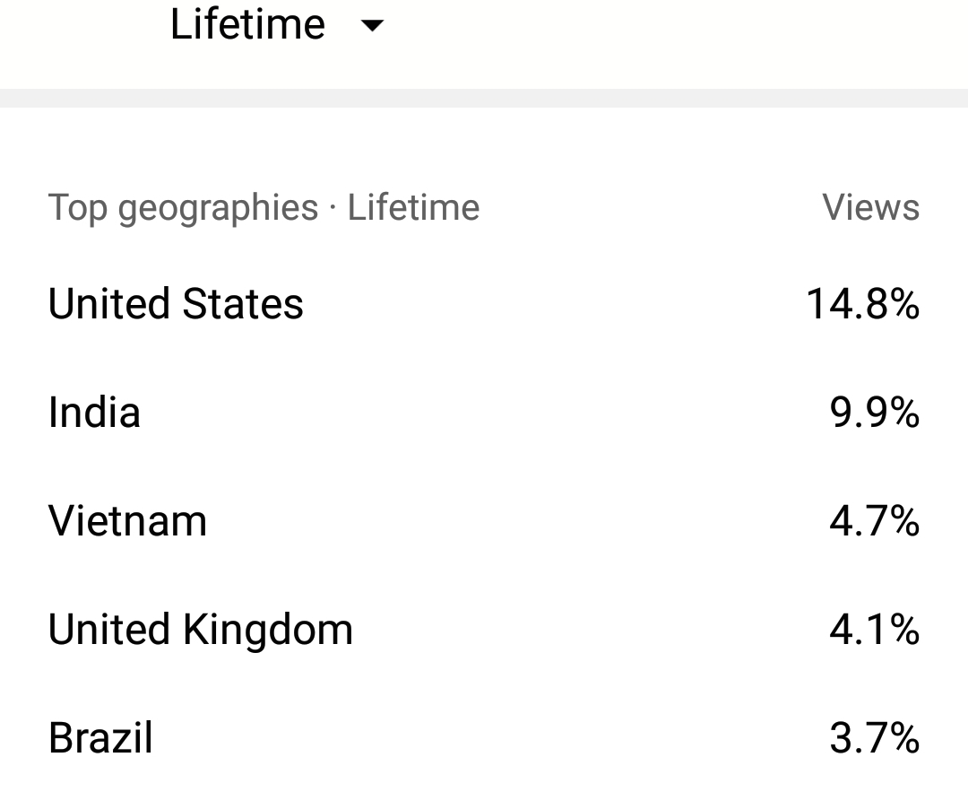Screen dimensions: 968x792
Task: Click the 4.7% views value
Action: point(874,521)
